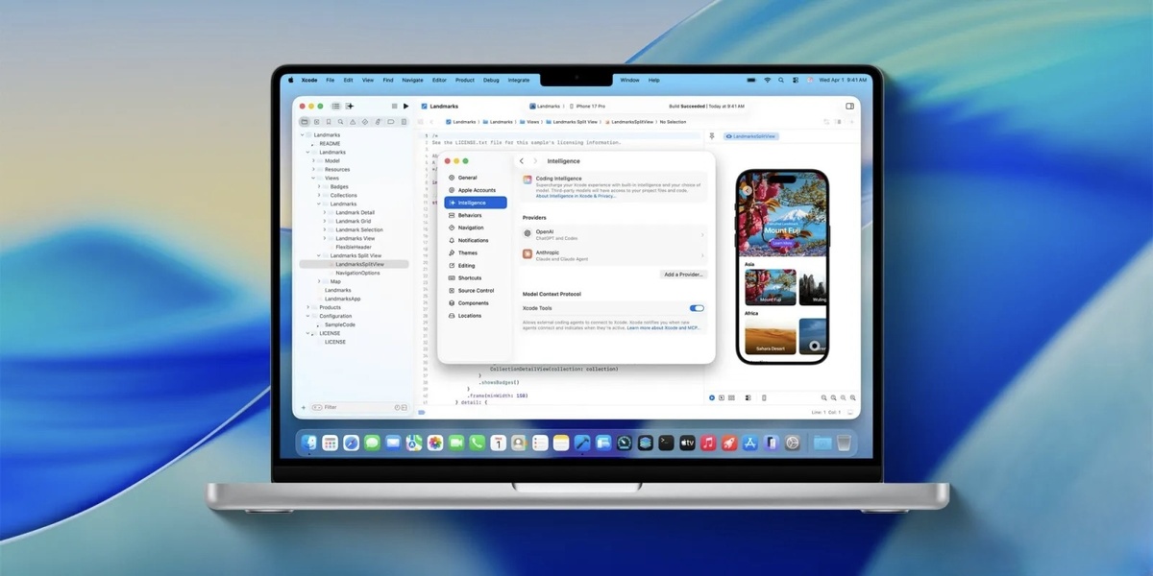
Task: Click the Add a Provider button
Action: (x=682, y=274)
